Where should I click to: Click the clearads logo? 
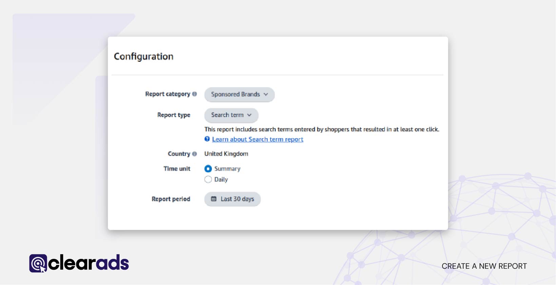(x=79, y=263)
